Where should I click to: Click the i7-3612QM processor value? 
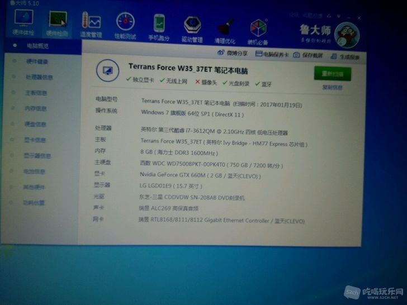point(214,131)
